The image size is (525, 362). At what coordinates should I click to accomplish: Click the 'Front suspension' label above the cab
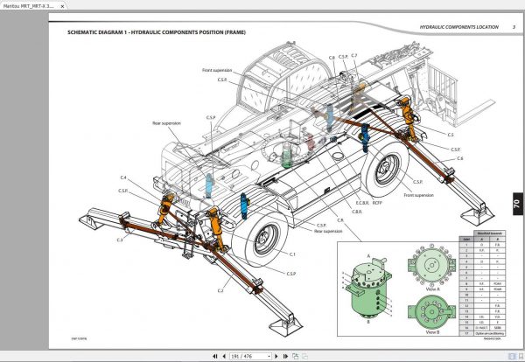coord(217,70)
